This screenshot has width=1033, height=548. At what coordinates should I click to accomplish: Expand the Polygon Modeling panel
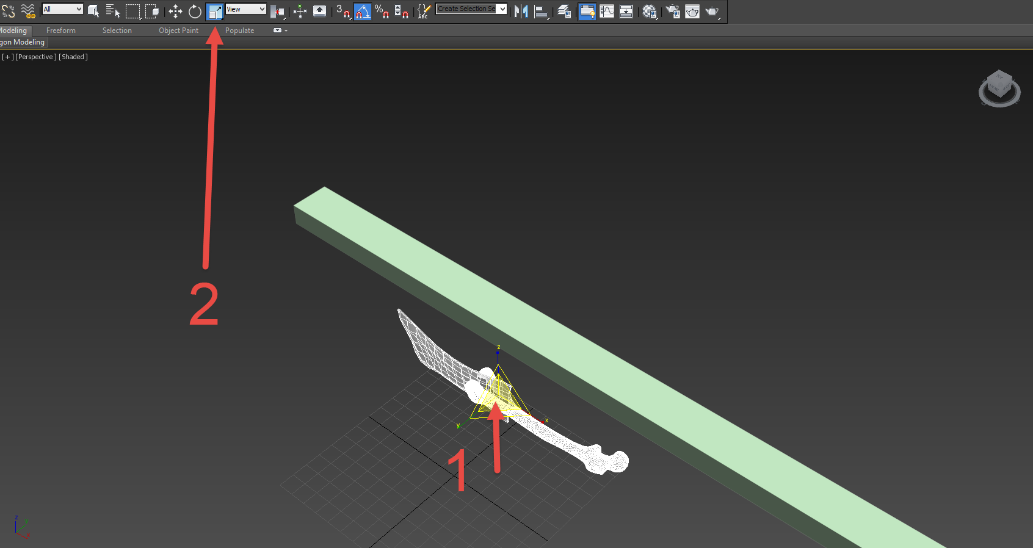click(23, 42)
